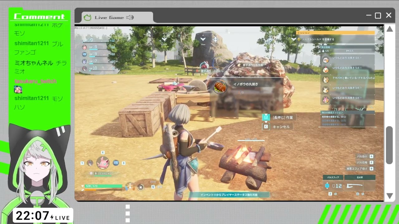
Task: Select the Live Game tab
Action: pyautogui.click(x=117, y=17)
